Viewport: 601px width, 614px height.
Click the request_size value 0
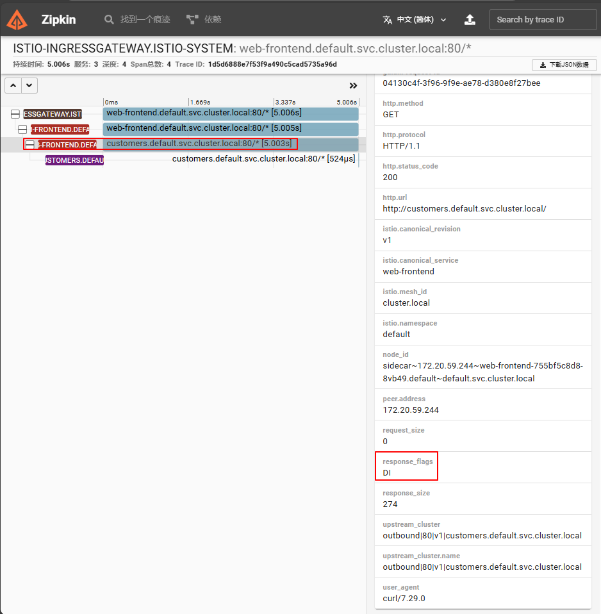click(x=385, y=442)
